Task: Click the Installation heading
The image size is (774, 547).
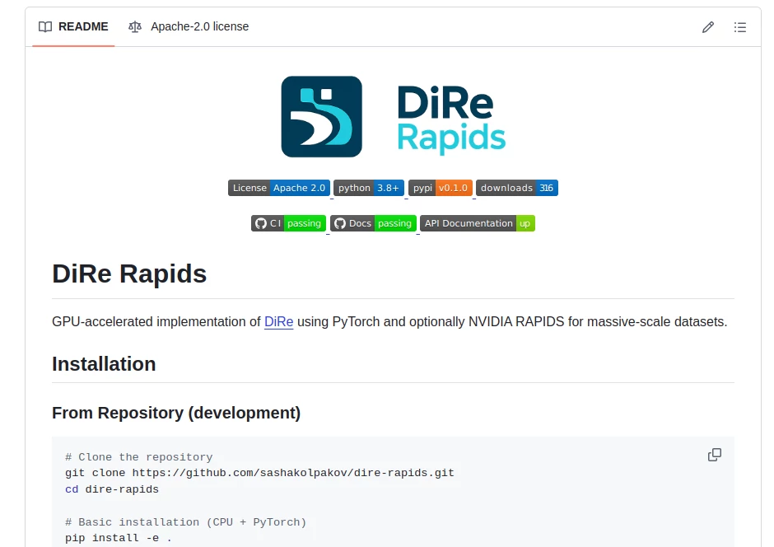Action: (x=104, y=364)
